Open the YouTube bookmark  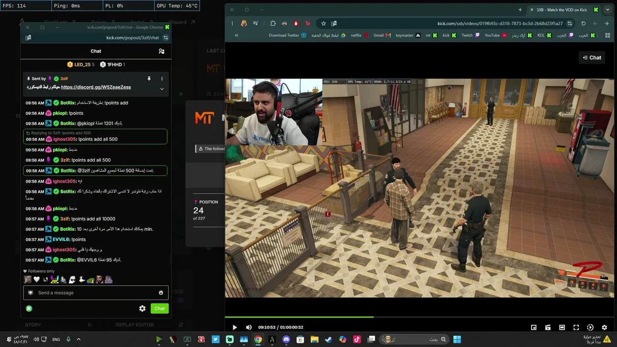tap(496, 35)
